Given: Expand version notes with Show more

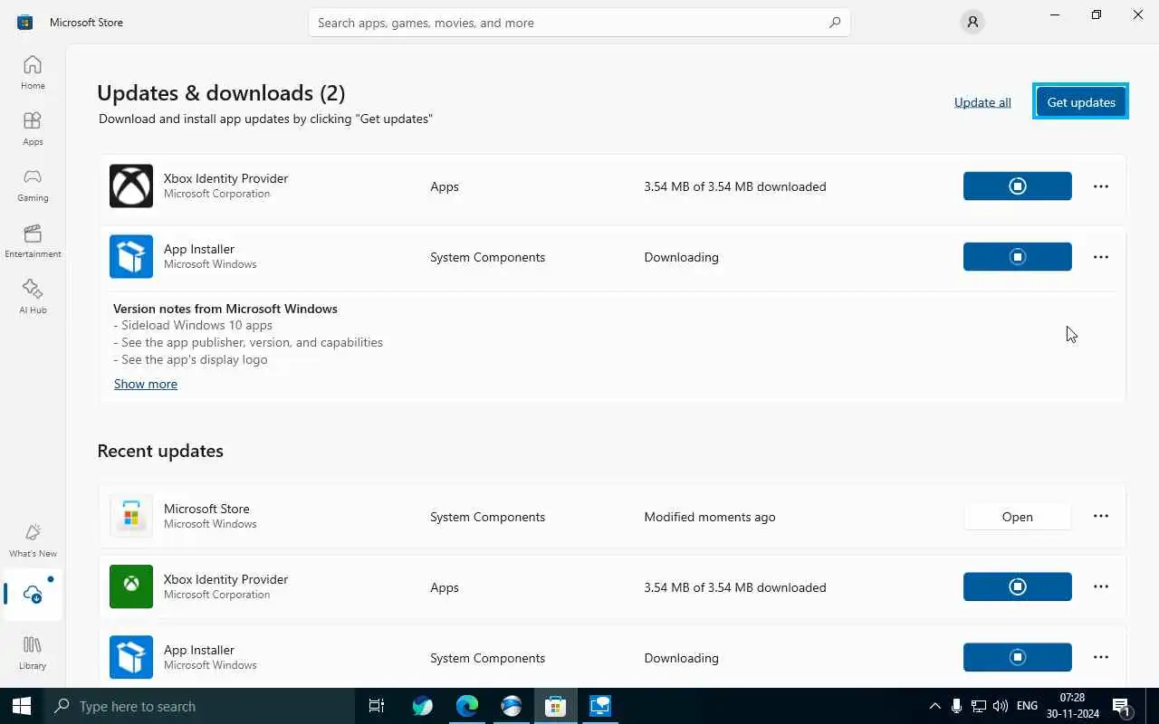Looking at the screenshot, I should coord(146,384).
